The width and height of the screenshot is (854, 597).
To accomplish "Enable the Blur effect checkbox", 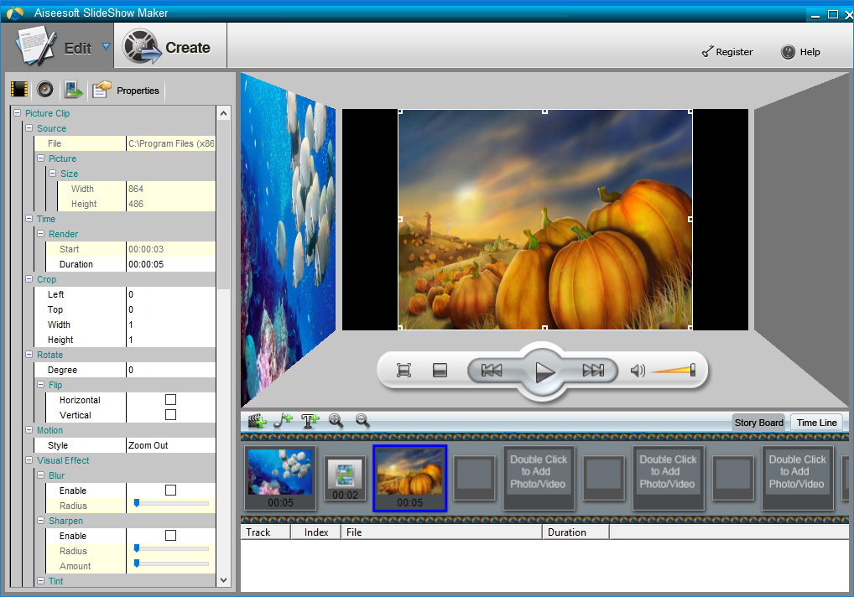I will 170,491.
